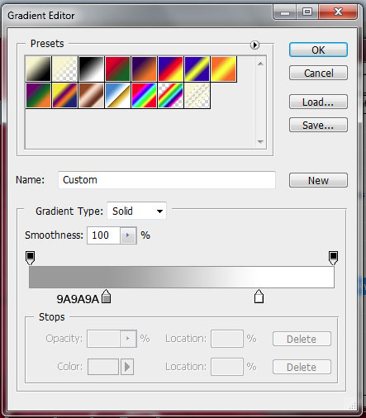Image resolution: width=366 pixels, height=418 pixels.
Task: Click the Load... button
Action: tap(318, 102)
